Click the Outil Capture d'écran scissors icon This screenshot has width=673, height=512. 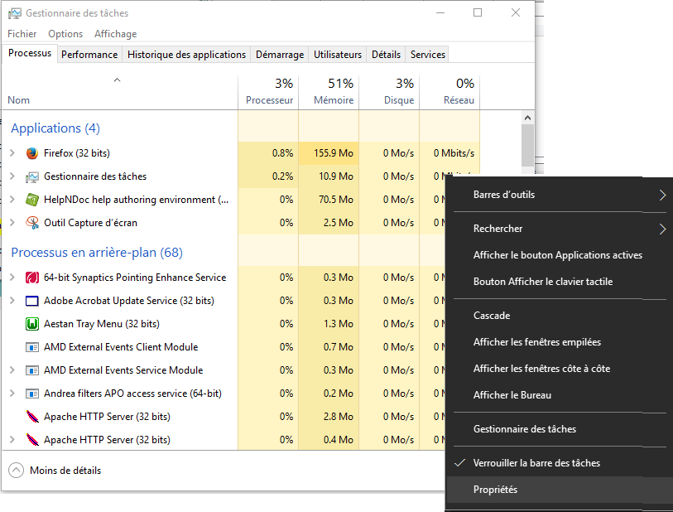pos(32,223)
